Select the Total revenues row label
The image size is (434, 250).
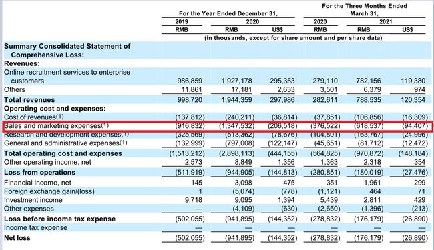[29, 100]
